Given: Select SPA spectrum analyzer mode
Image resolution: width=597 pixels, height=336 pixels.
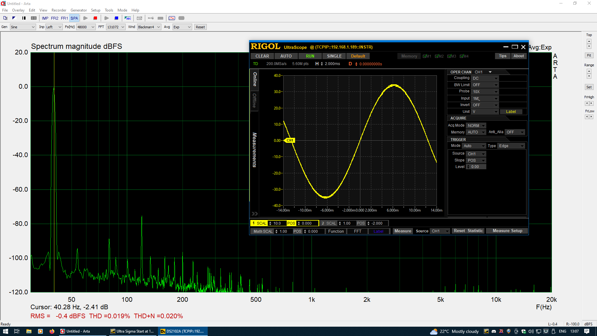Looking at the screenshot, I should (x=74, y=18).
